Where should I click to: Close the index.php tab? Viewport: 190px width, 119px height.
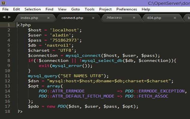click(x=48, y=18)
